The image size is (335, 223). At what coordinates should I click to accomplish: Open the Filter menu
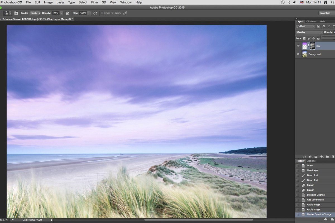pos(95,2)
